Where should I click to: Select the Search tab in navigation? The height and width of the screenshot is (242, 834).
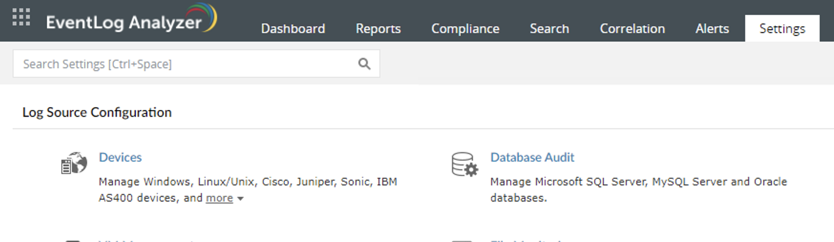pos(549,29)
